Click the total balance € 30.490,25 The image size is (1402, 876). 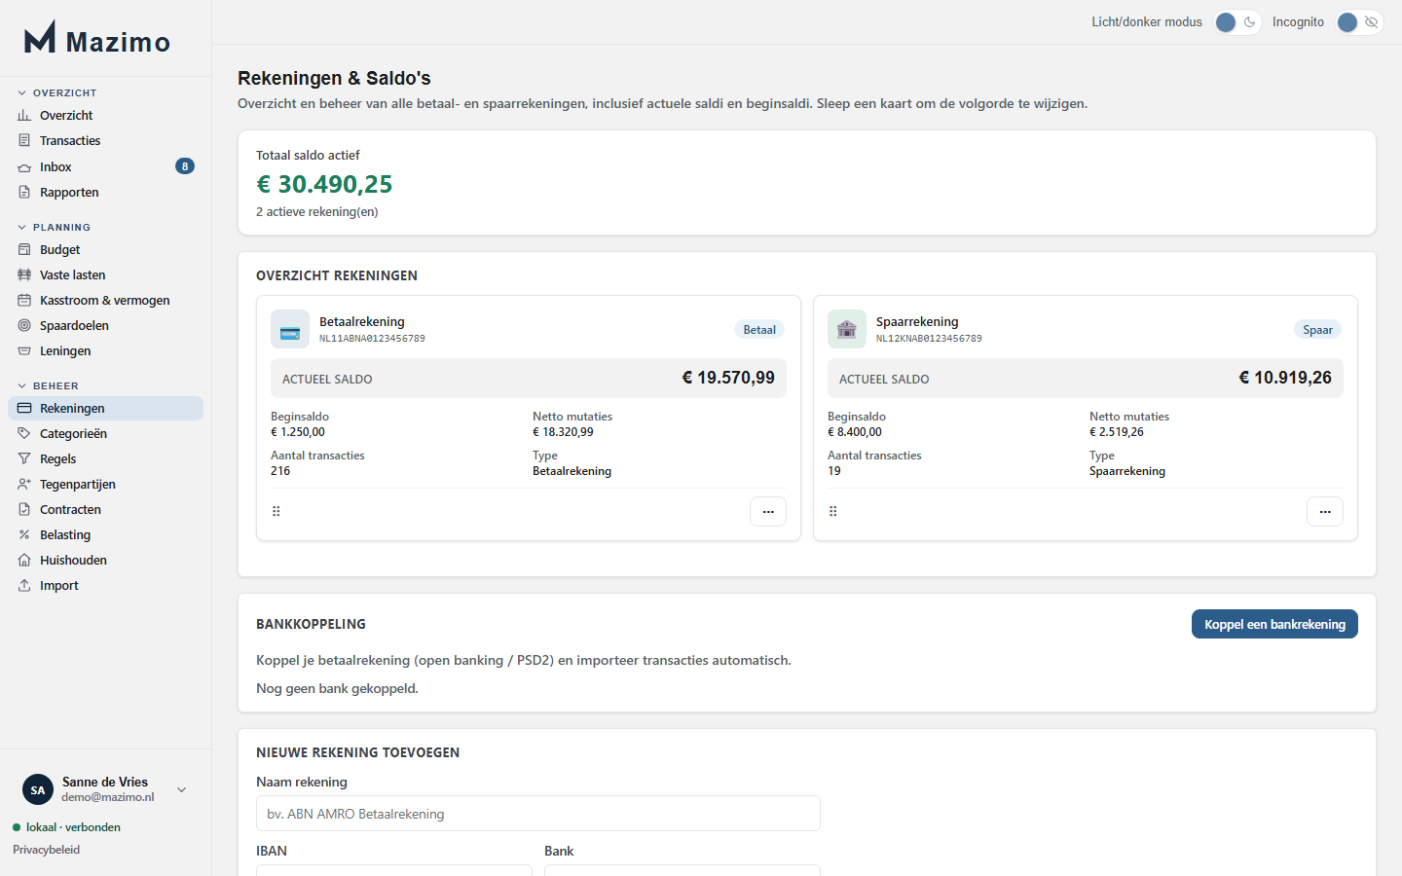(325, 184)
